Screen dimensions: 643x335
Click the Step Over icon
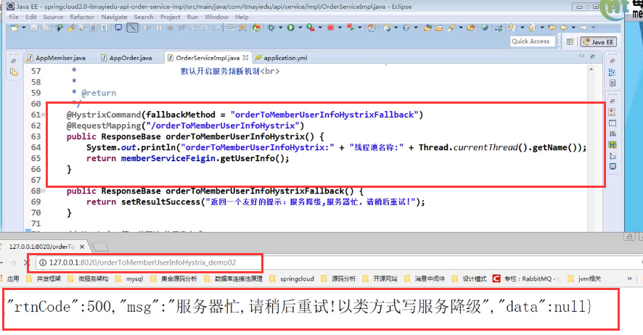[204, 28]
